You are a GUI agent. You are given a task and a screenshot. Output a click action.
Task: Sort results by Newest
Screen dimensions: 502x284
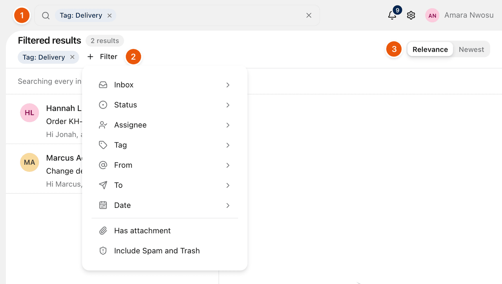[x=471, y=49]
